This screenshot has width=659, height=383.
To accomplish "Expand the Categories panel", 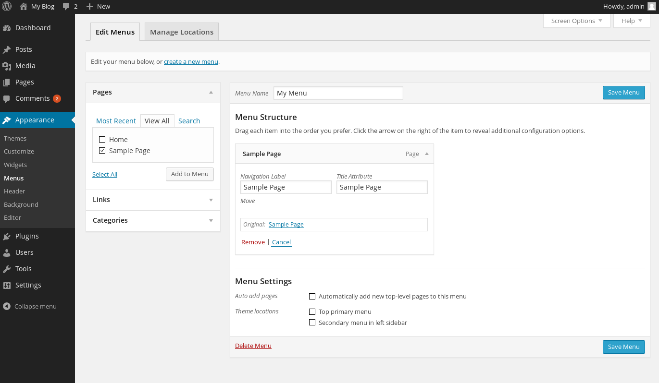I will tap(211, 220).
